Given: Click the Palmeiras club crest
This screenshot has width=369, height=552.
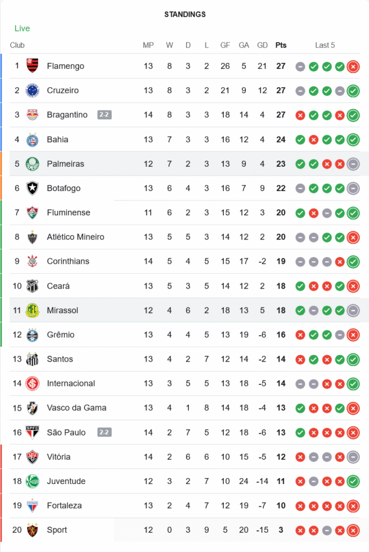Looking at the screenshot, I should [x=33, y=164].
